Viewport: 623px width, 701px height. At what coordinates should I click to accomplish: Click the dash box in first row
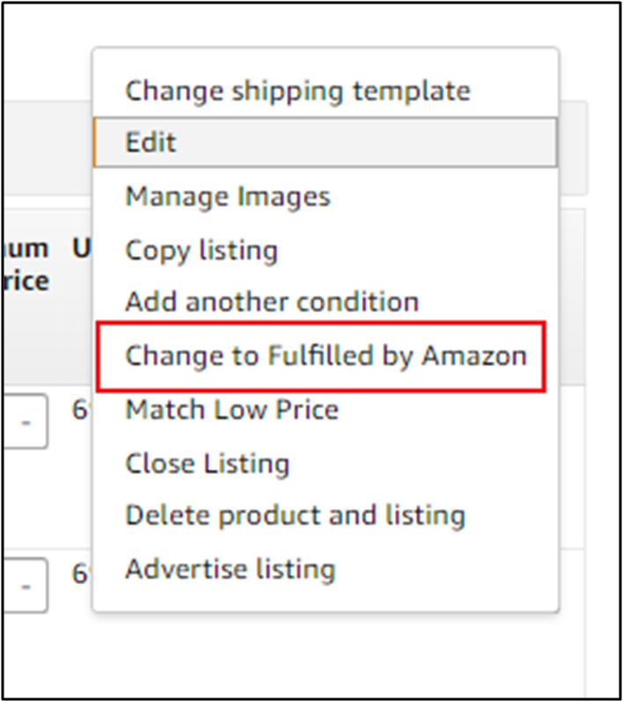pos(26,425)
